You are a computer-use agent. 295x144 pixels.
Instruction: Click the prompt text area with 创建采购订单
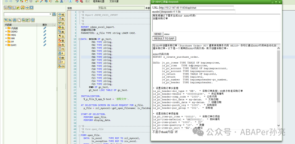click(216, 23)
